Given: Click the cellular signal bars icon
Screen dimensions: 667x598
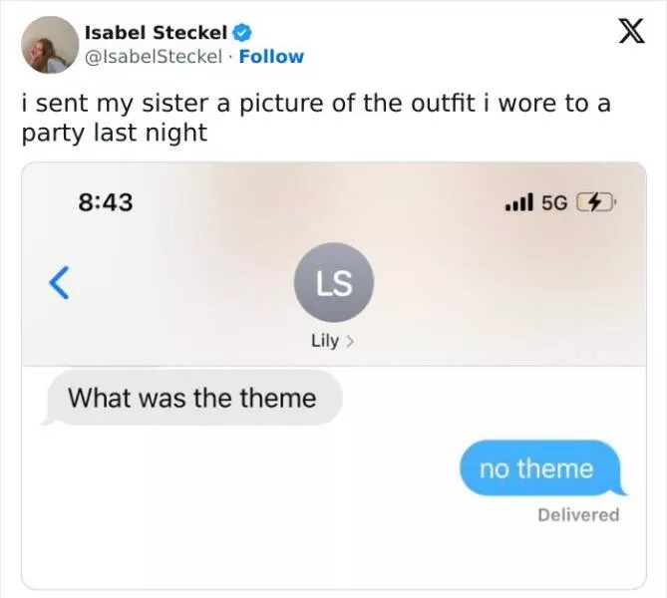Looking at the screenshot, I should tap(519, 202).
